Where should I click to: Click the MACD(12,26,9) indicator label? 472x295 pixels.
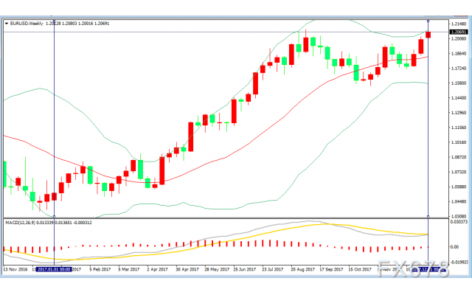[20, 223]
